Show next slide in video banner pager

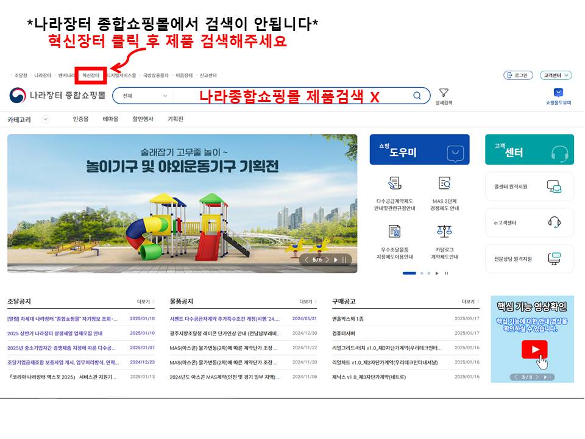pos(537,377)
